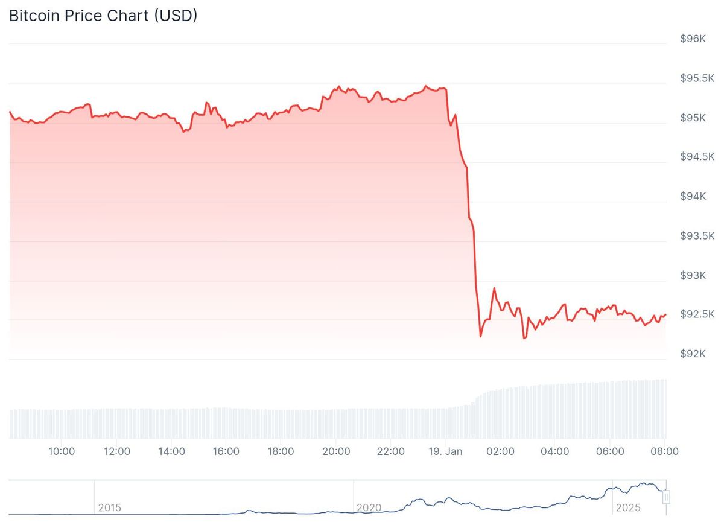The width and height of the screenshot is (724, 528).
Task: Click the $93.5K price axis label
Action: (697, 235)
